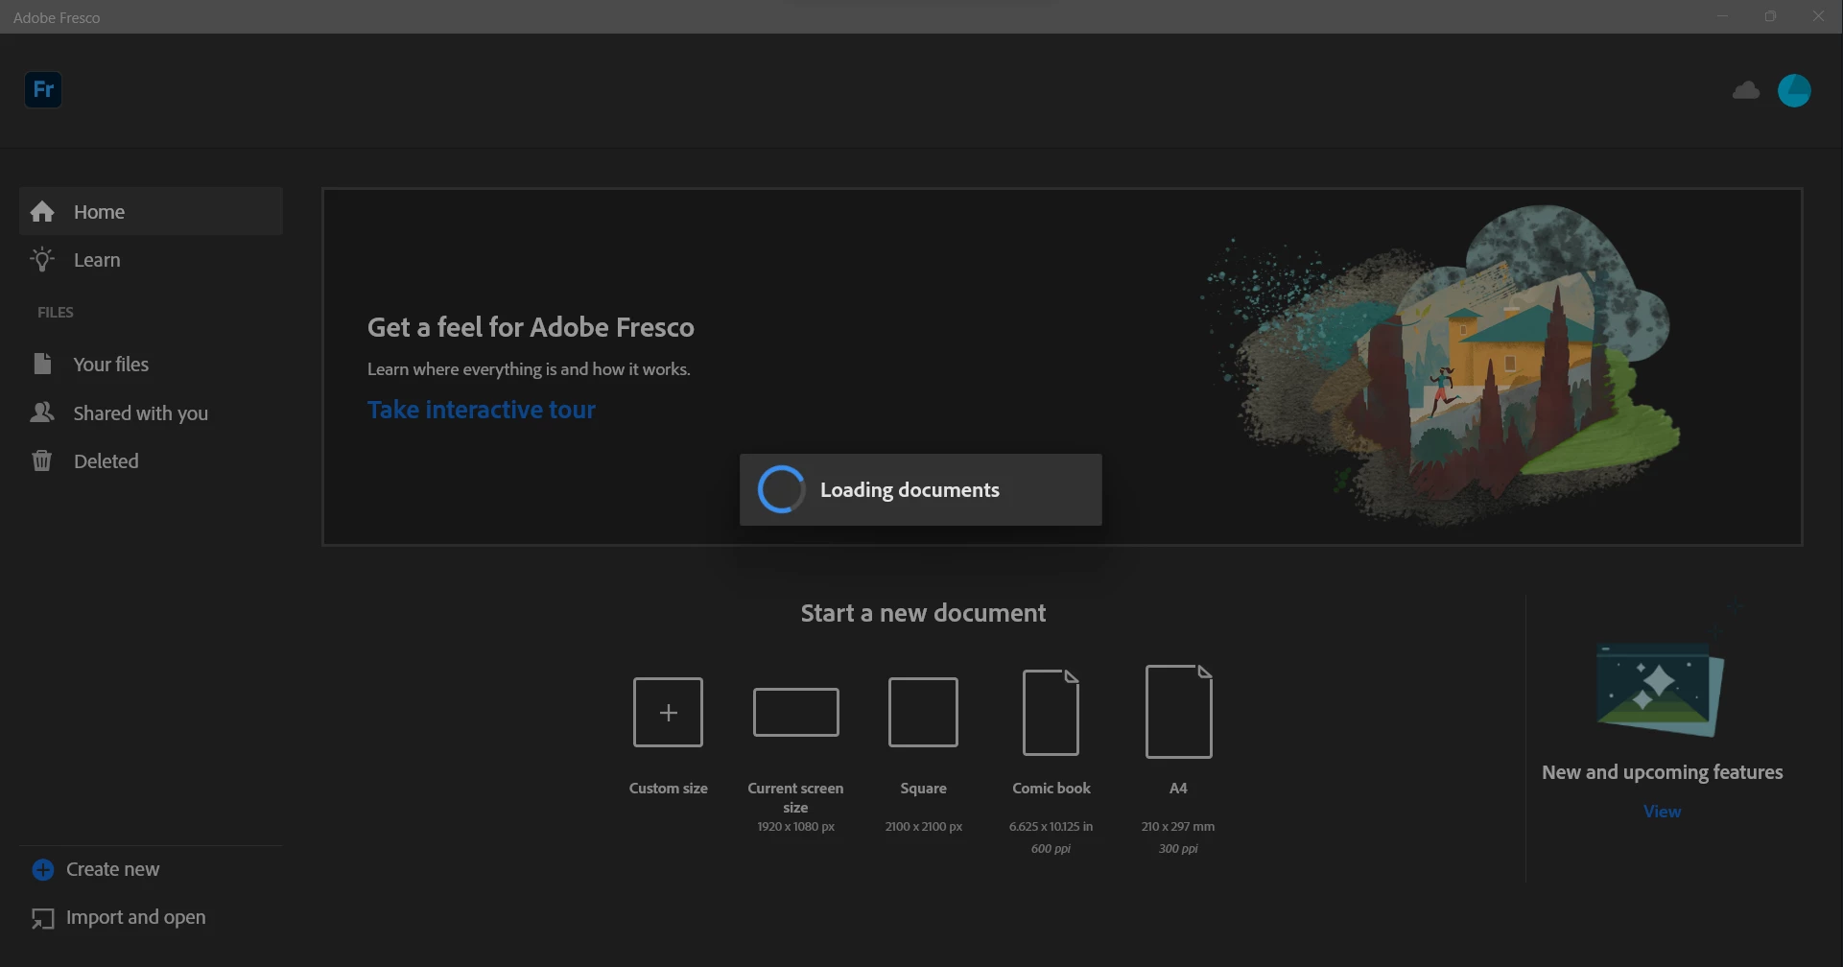Restore down the Adobe Fresco window

1771,16
